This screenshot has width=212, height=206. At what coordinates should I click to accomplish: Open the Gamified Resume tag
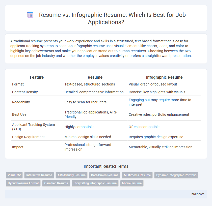click(x=56, y=183)
